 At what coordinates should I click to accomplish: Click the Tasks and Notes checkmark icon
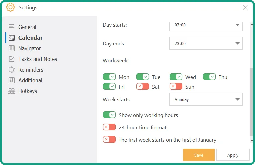click(12, 59)
